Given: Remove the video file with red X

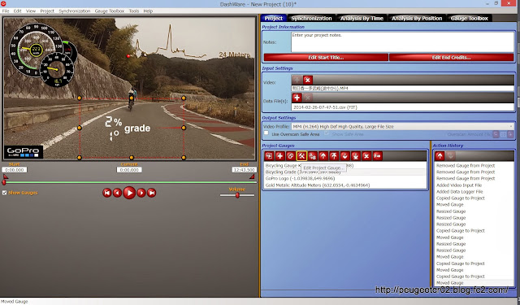Looking at the screenshot, I should [x=308, y=80].
